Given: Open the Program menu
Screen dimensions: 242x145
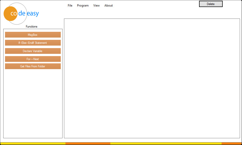Looking at the screenshot, I should [x=83, y=6].
